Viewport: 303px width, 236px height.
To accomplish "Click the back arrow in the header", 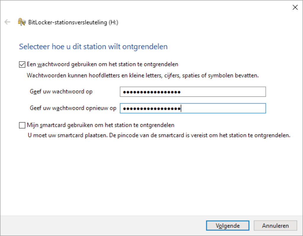I will coord(7,22).
